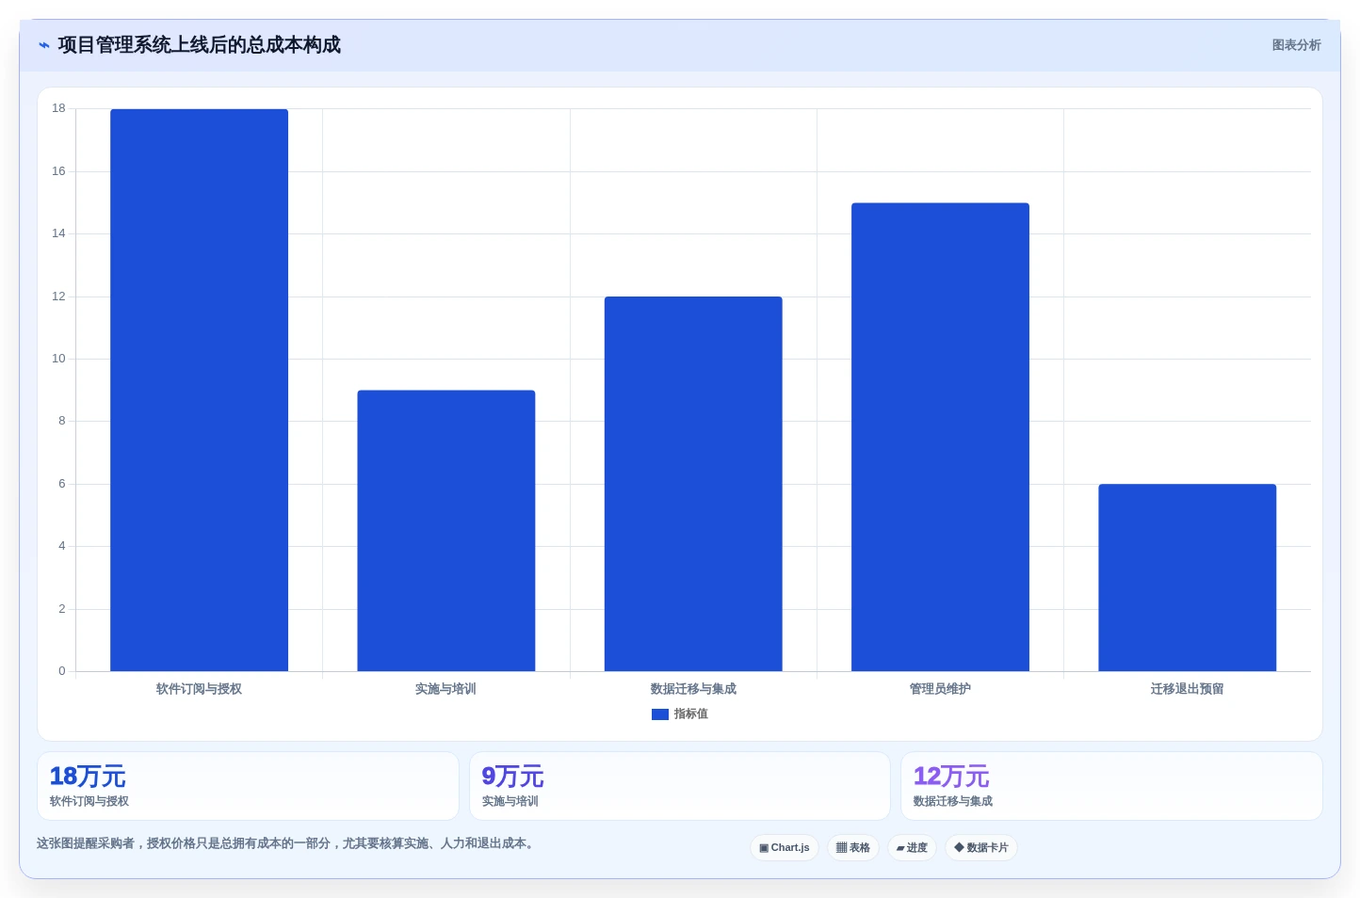Click the lightning icon beside the chart title

[x=44, y=45]
